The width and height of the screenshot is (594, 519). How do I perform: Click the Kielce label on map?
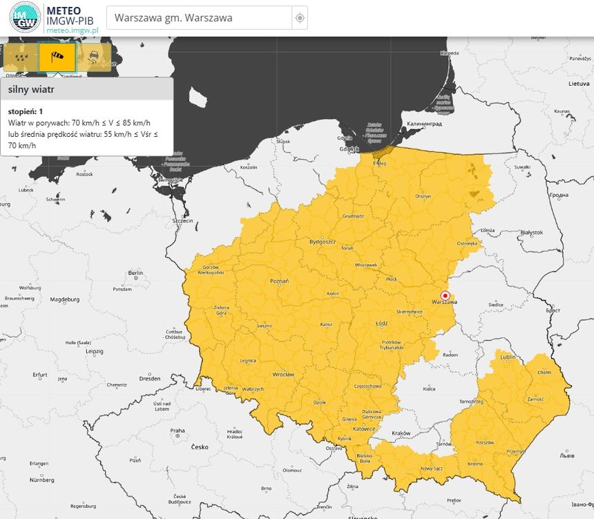[429, 389]
